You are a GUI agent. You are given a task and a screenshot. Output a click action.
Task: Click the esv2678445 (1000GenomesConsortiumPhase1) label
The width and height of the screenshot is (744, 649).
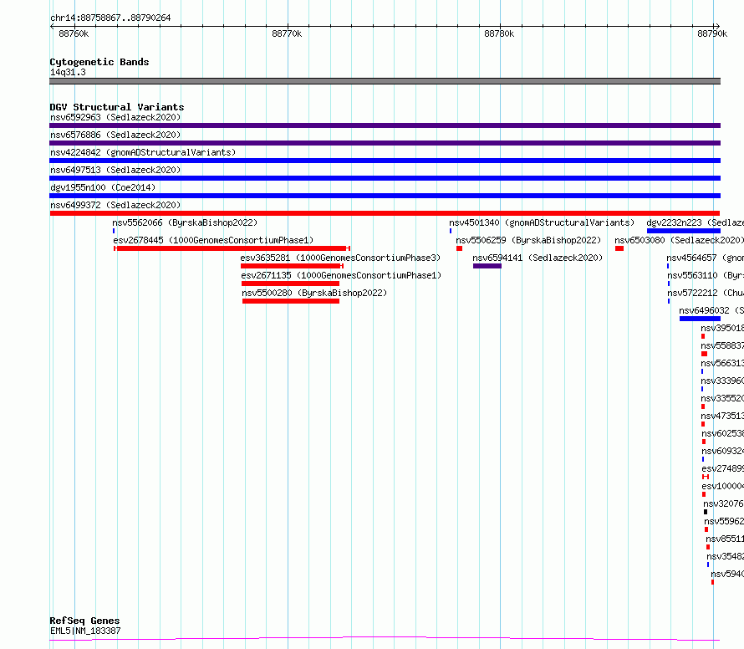(213, 240)
